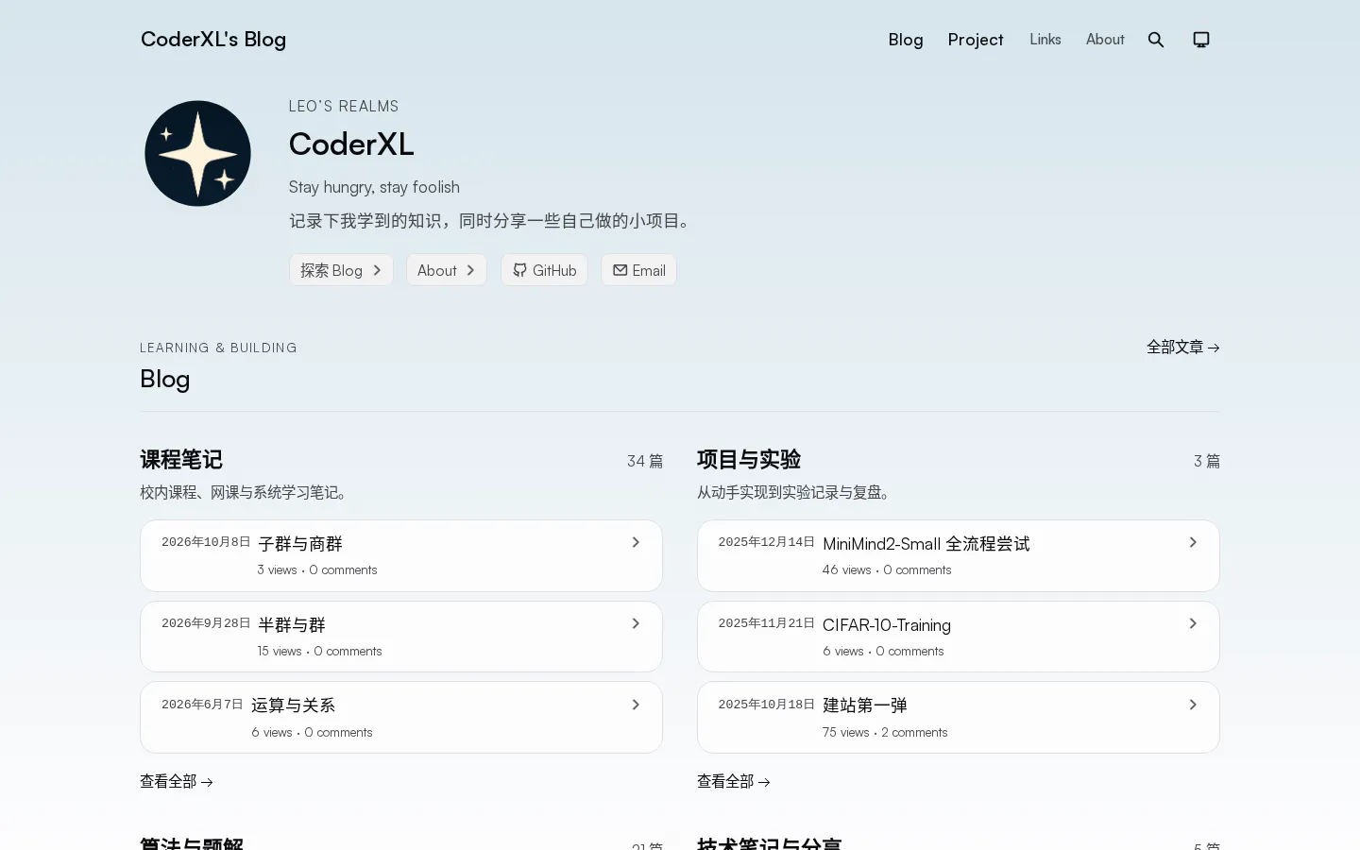Viewport: 1360px width, 850px height.
Task: Open the 运算与关系 post chevron
Action: pos(636,705)
